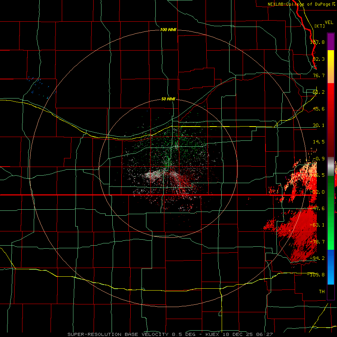This screenshot has height=337, width=337.
Task: Click the 92.3 velocity scale value
Action: click(319, 59)
